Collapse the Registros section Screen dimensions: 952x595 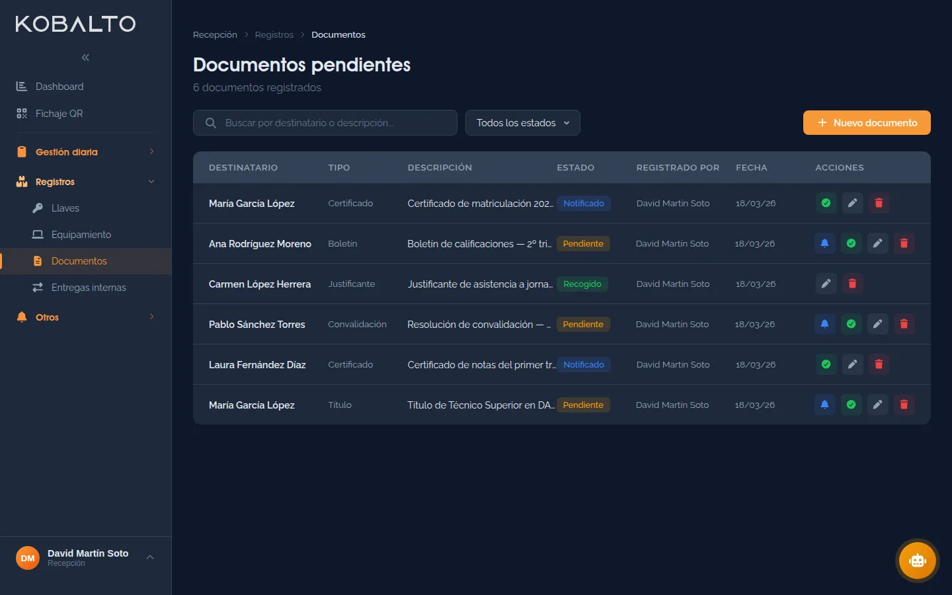pos(86,182)
